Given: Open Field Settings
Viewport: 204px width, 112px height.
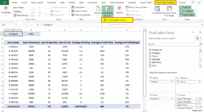Looking at the screenshot, I should pyautogui.click(x=21, y=15).
